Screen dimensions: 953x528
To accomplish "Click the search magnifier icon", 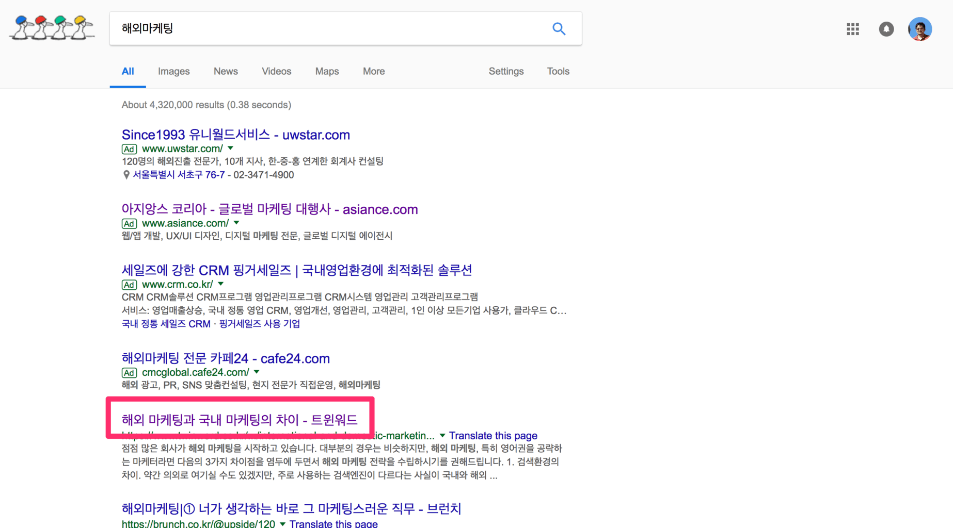I will (559, 29).
